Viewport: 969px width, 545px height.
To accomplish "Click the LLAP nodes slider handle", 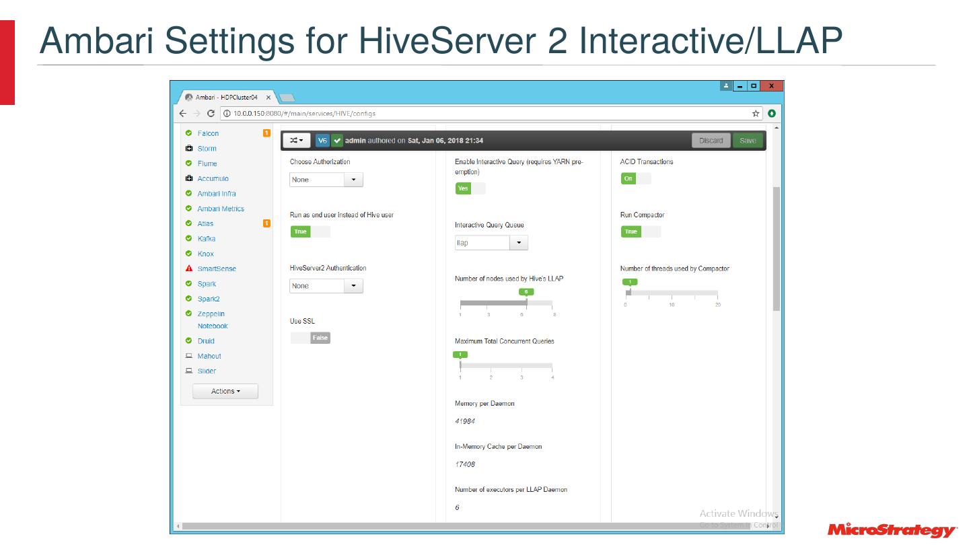I will coord(526,302).
